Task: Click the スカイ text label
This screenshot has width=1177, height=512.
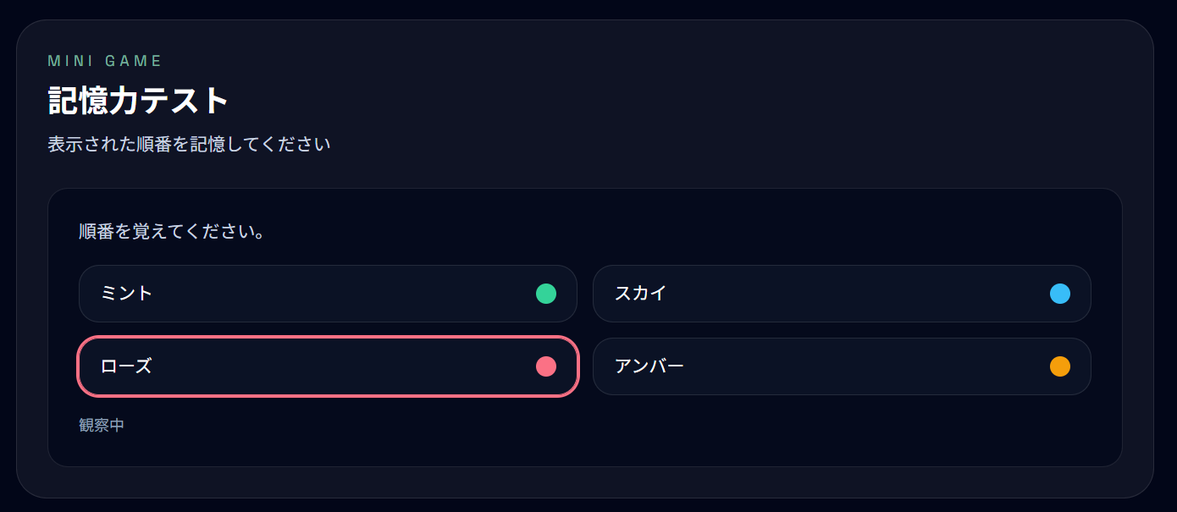Action: [641, 294]
